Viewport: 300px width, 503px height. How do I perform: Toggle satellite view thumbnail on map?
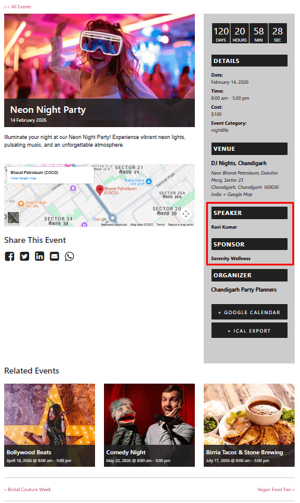pos(13,217)
